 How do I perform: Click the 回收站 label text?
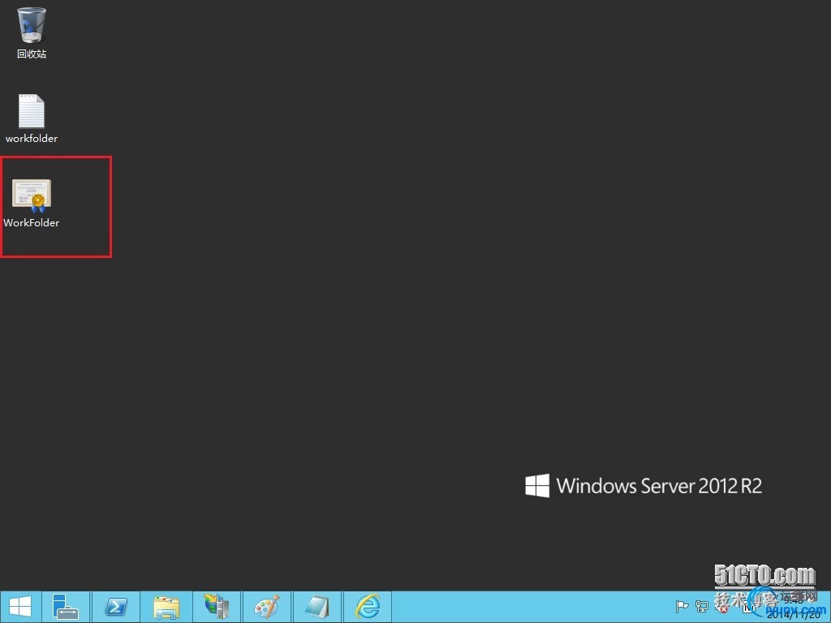click(x=32, y=54)
